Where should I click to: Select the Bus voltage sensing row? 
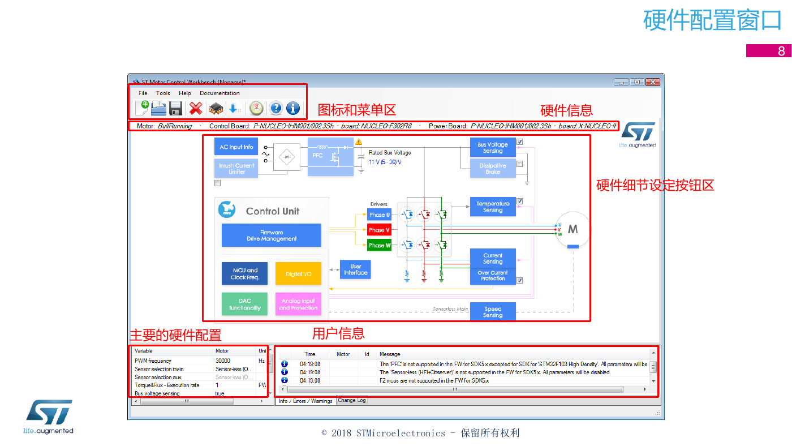(x=200, y=393)
